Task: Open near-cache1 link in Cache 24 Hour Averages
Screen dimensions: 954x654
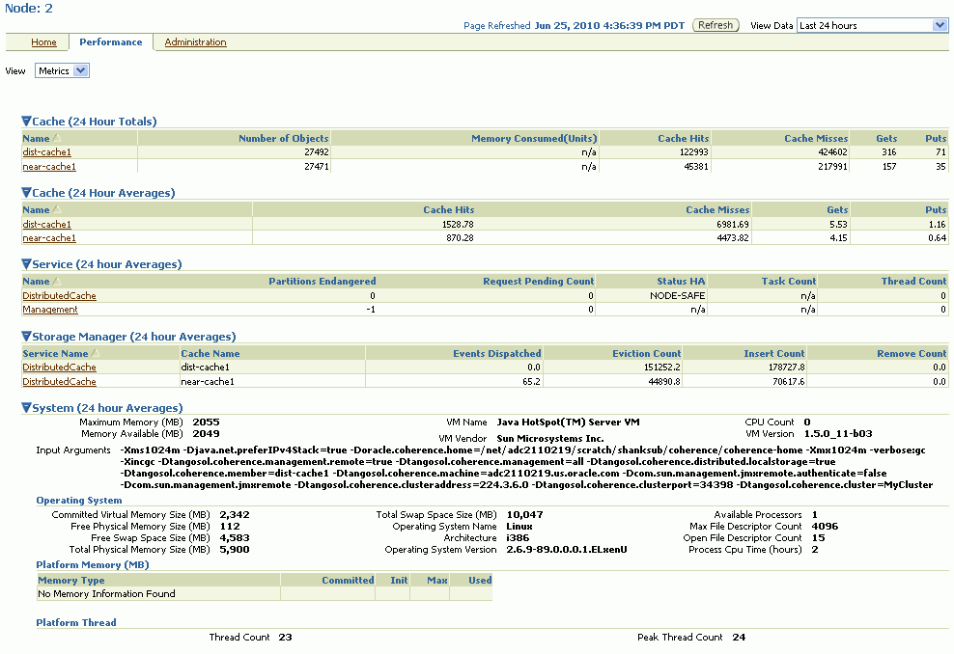Action: click(49, 237)
